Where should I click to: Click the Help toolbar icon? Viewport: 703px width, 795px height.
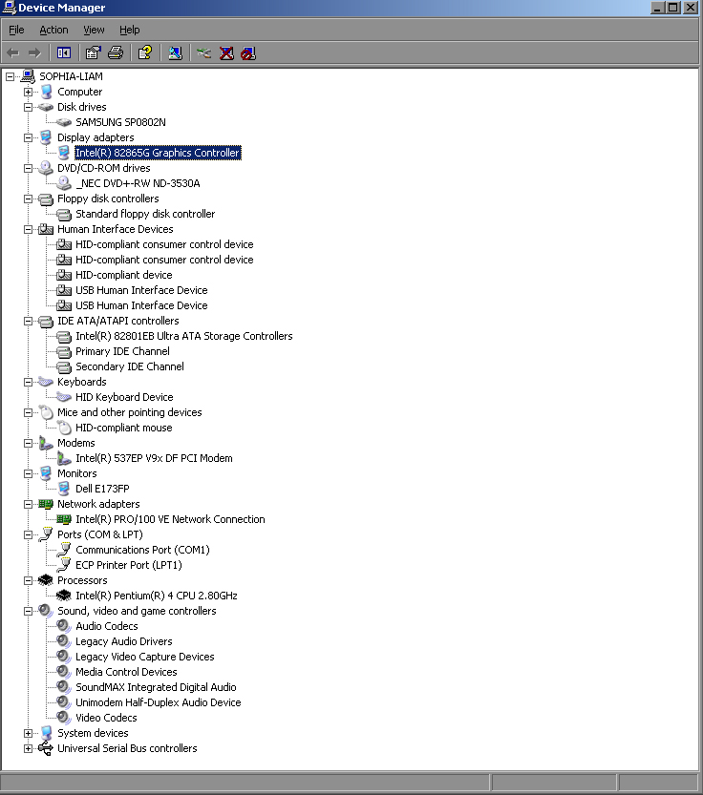[144, 52]
